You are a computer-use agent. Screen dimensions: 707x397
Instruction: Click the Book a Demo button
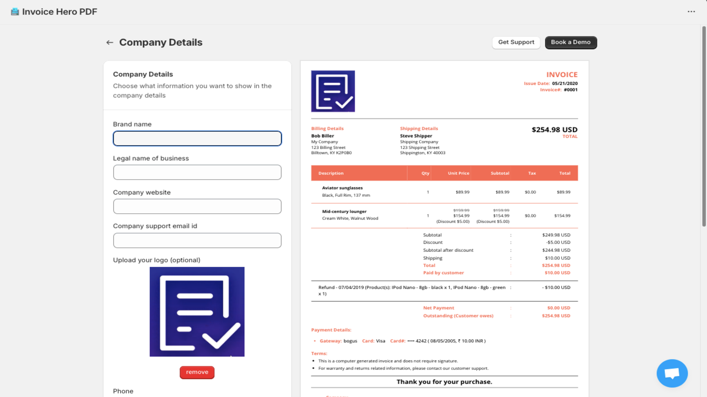tap(570, 42)
